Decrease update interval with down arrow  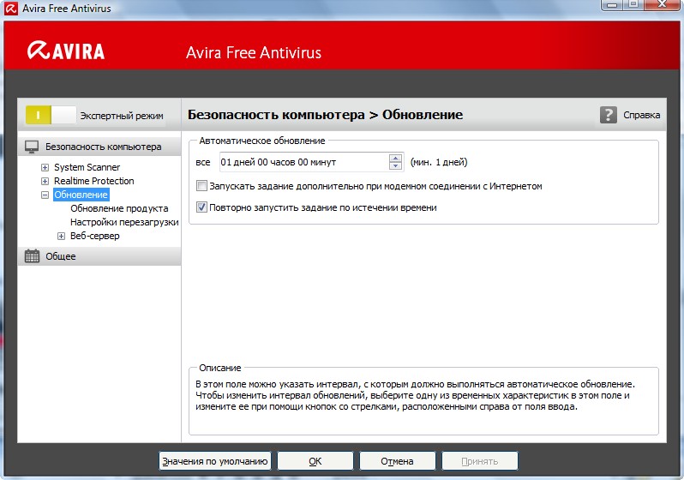pyautogui.click(x=396, y=165)
